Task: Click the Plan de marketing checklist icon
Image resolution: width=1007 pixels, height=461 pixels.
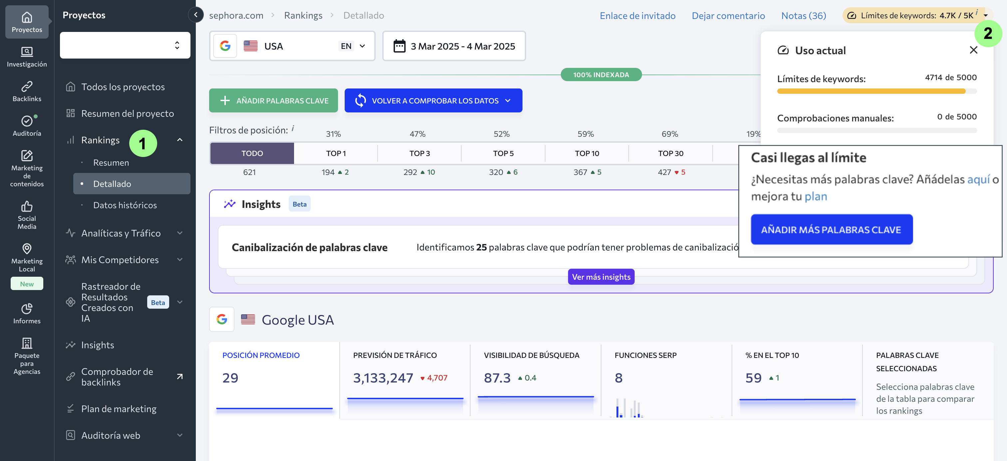Action: pos(70,409)
